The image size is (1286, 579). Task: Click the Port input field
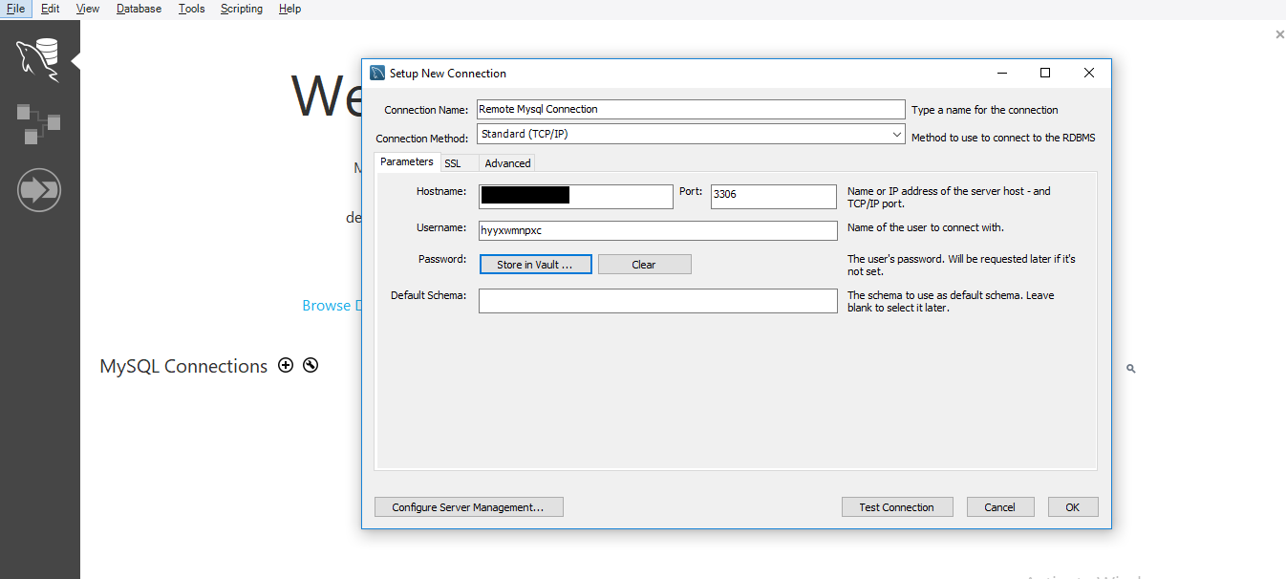774,196
